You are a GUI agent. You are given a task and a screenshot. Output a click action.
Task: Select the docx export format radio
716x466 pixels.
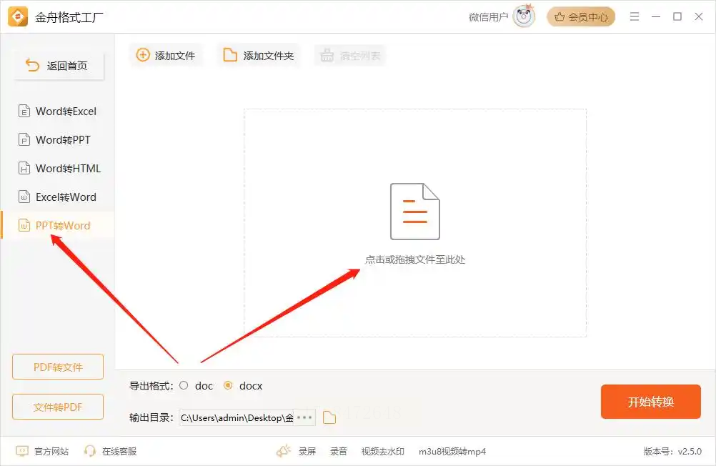(228, 385)
